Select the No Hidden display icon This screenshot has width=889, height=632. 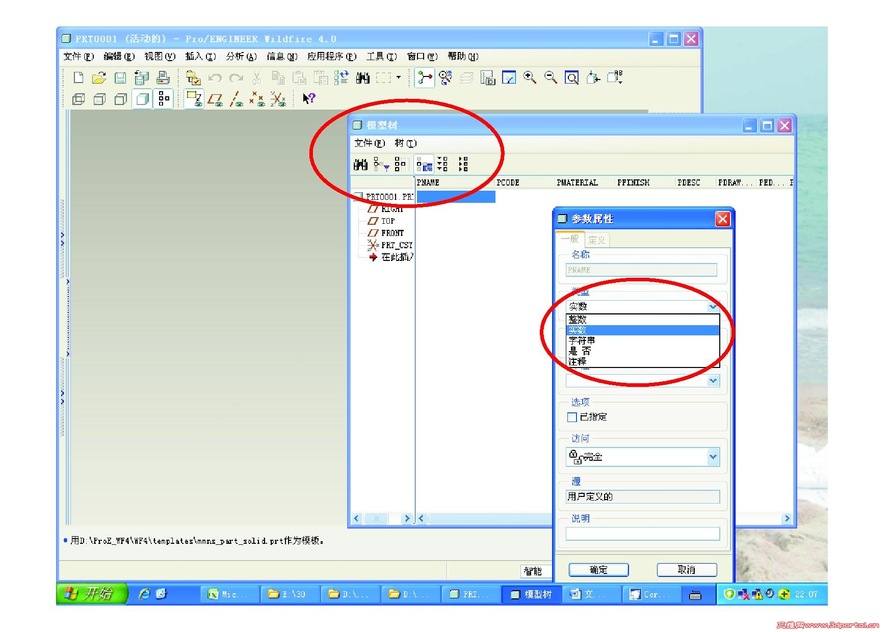pyautogui.click(x=121, y=99)
